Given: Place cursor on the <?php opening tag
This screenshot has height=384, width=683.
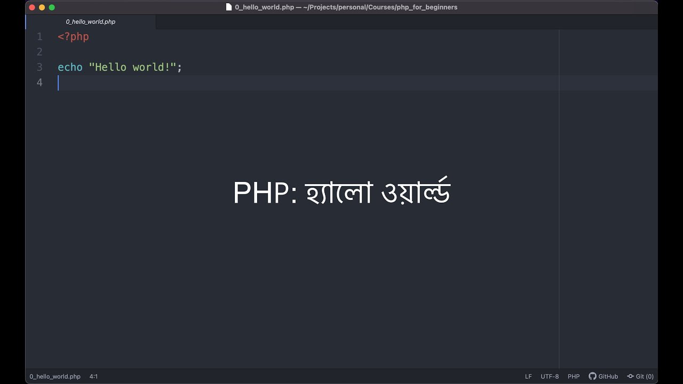Looking at the screenshot, I should point(73,37).
